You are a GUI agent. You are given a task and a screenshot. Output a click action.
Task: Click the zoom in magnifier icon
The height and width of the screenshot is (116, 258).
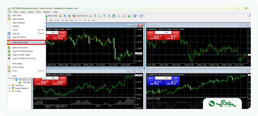(105, 16)
